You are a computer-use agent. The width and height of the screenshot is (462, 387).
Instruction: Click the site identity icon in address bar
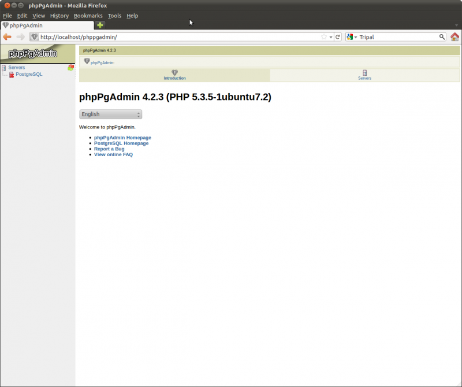click(x=34, y=37)
